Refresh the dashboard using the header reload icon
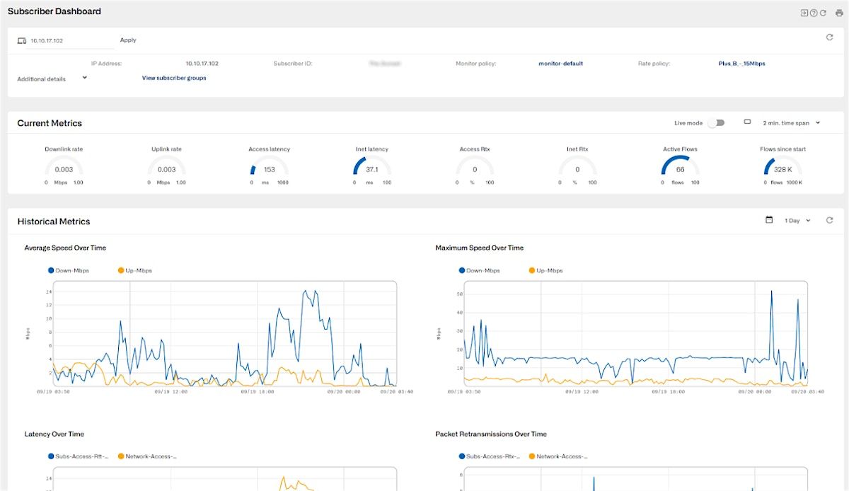Screen dimensions: 849x491 [x=823, y=13]
